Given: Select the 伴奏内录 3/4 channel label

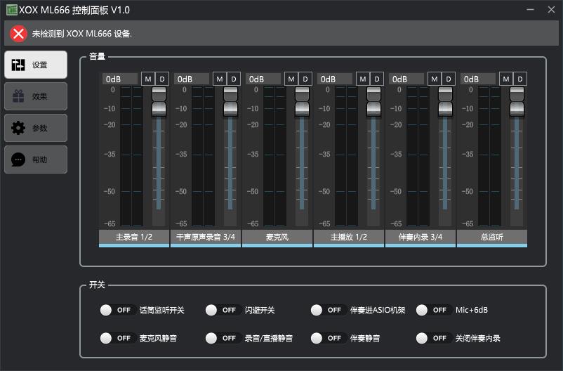Looking at the screenshot, I should [x=420, y=238].
